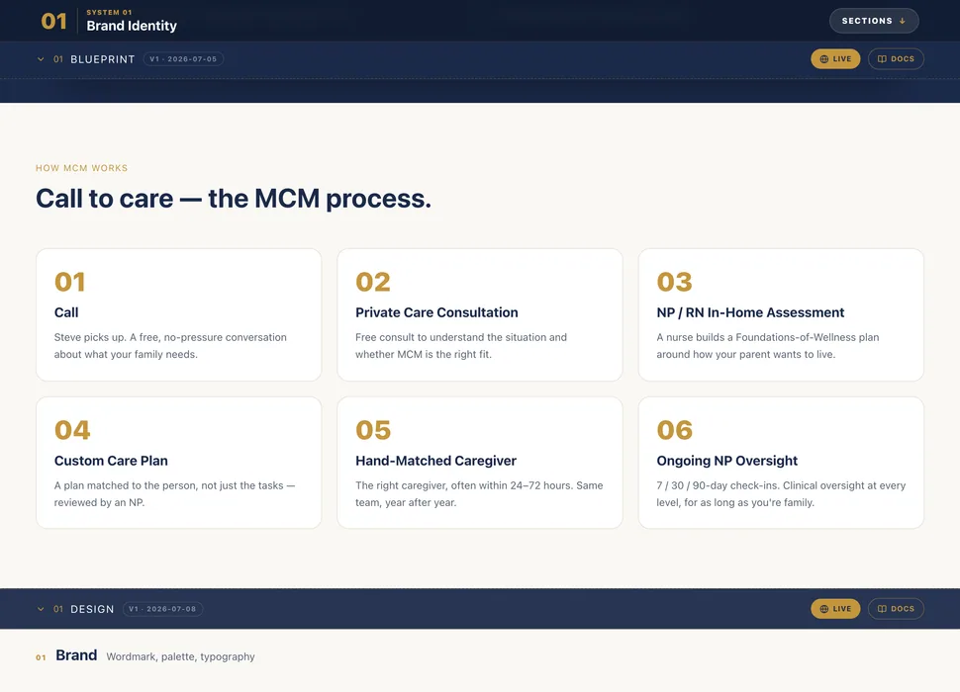Image resolution: width=960 pixels, height=692 pixels.
Task: Collapse the Design section with its chevron
Action: (x=41, y=609)
